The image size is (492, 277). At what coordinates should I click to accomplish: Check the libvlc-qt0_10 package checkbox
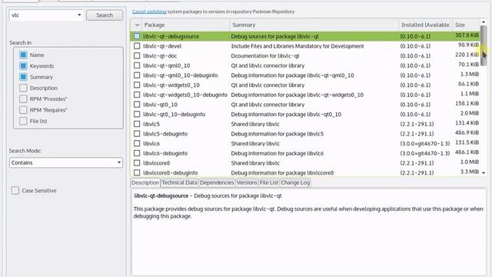click(137, 105)
